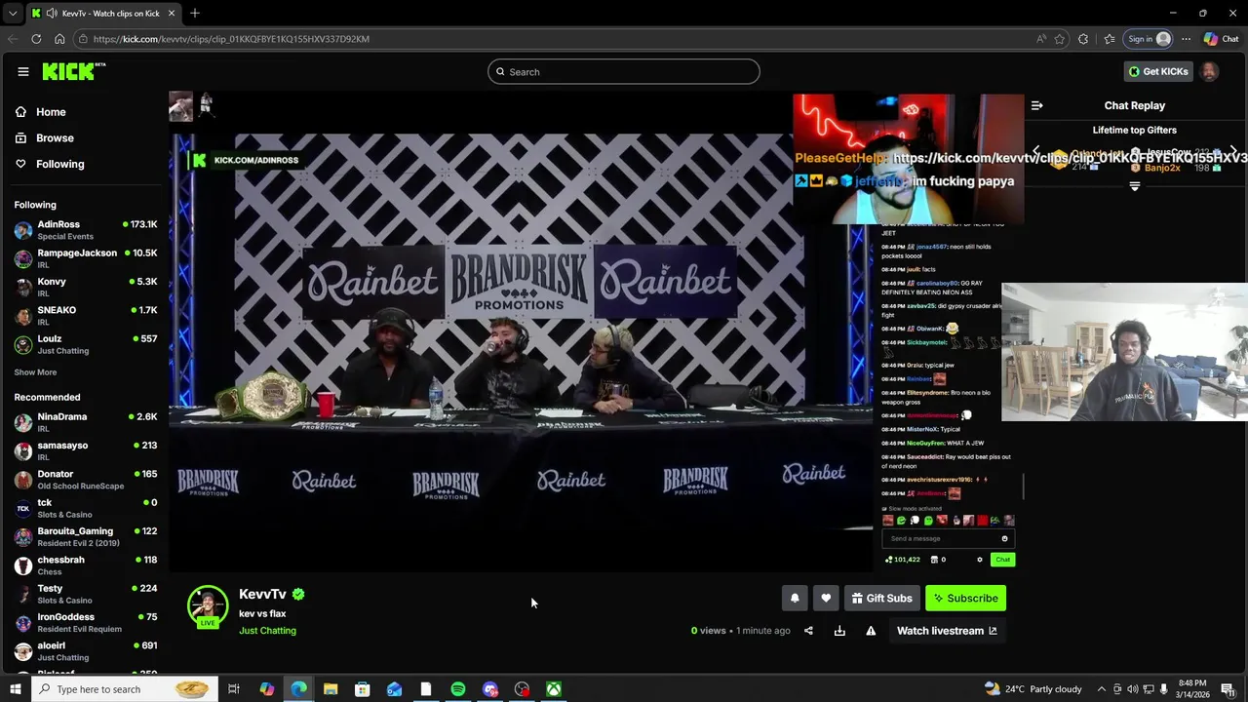Click the KICK logo
1248x702 pixels.
(73, 71)
